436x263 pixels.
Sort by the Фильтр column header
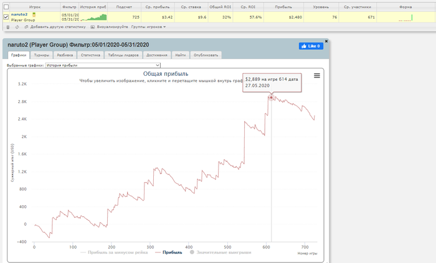click(69, 7)
